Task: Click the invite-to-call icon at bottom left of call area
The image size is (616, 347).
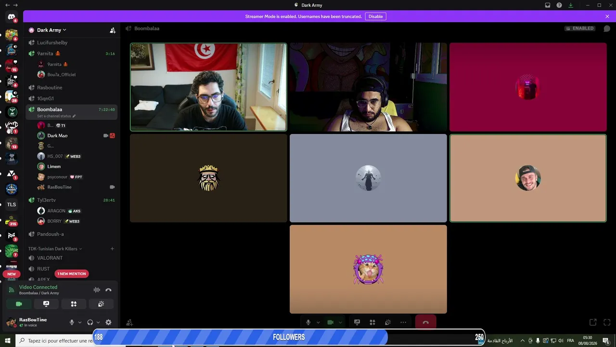Action: click(129, 322)
